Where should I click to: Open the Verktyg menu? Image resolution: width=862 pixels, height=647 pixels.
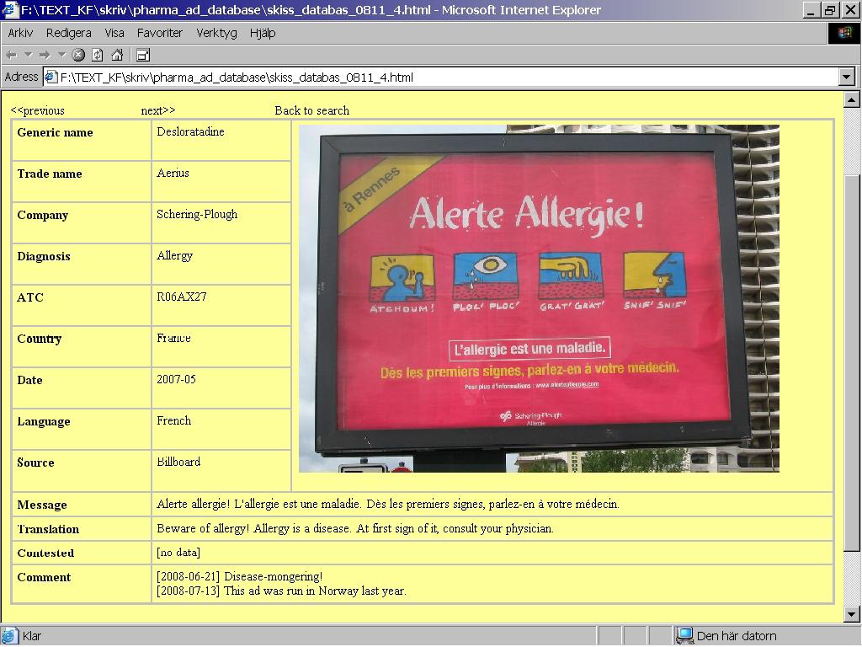click(x=216, y=33)
